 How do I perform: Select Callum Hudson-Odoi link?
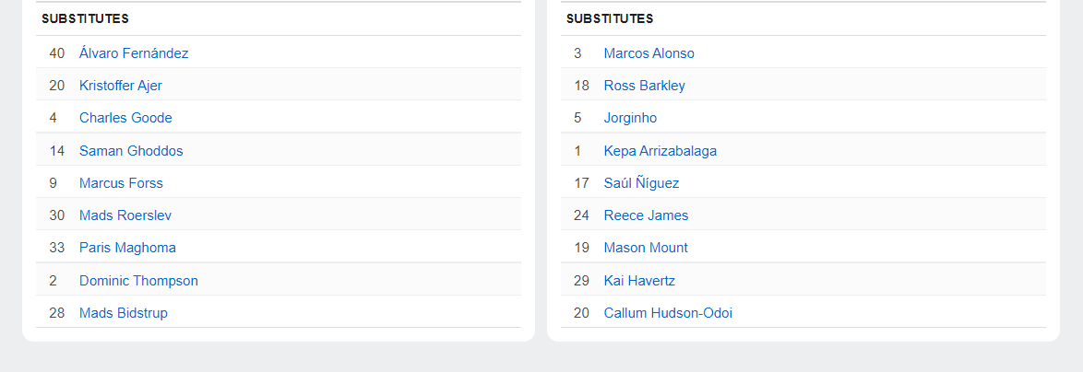click(x=668, y=313)
